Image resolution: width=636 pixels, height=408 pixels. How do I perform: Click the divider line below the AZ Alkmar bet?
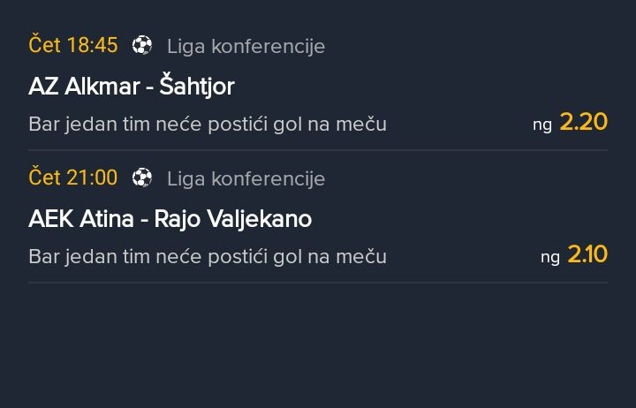(318, 150)
